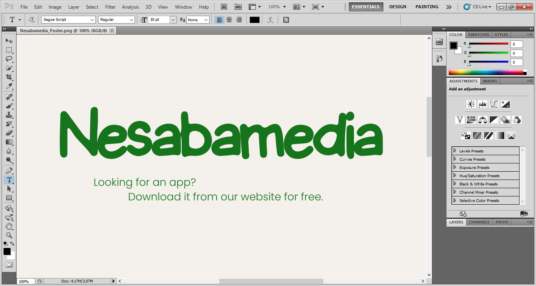Choose the Lasso tool
The height and width of the screenshot is (286, 536).
pyautogui.click(x=9, y=59)
